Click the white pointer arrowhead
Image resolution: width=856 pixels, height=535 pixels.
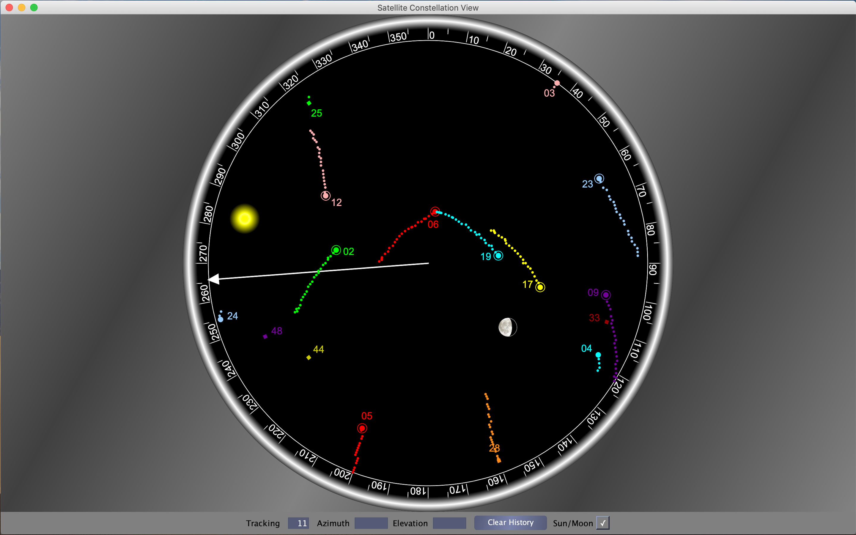click(214, 279)
